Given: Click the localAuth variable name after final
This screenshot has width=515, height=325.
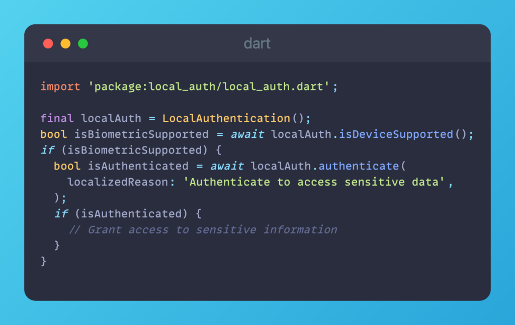Looking at the screenshot, I should (x=111, y=118).
